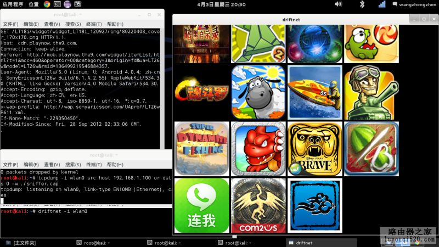Open the 应用程序 applications menu
The image size is (439, 247).
point(13,4)
